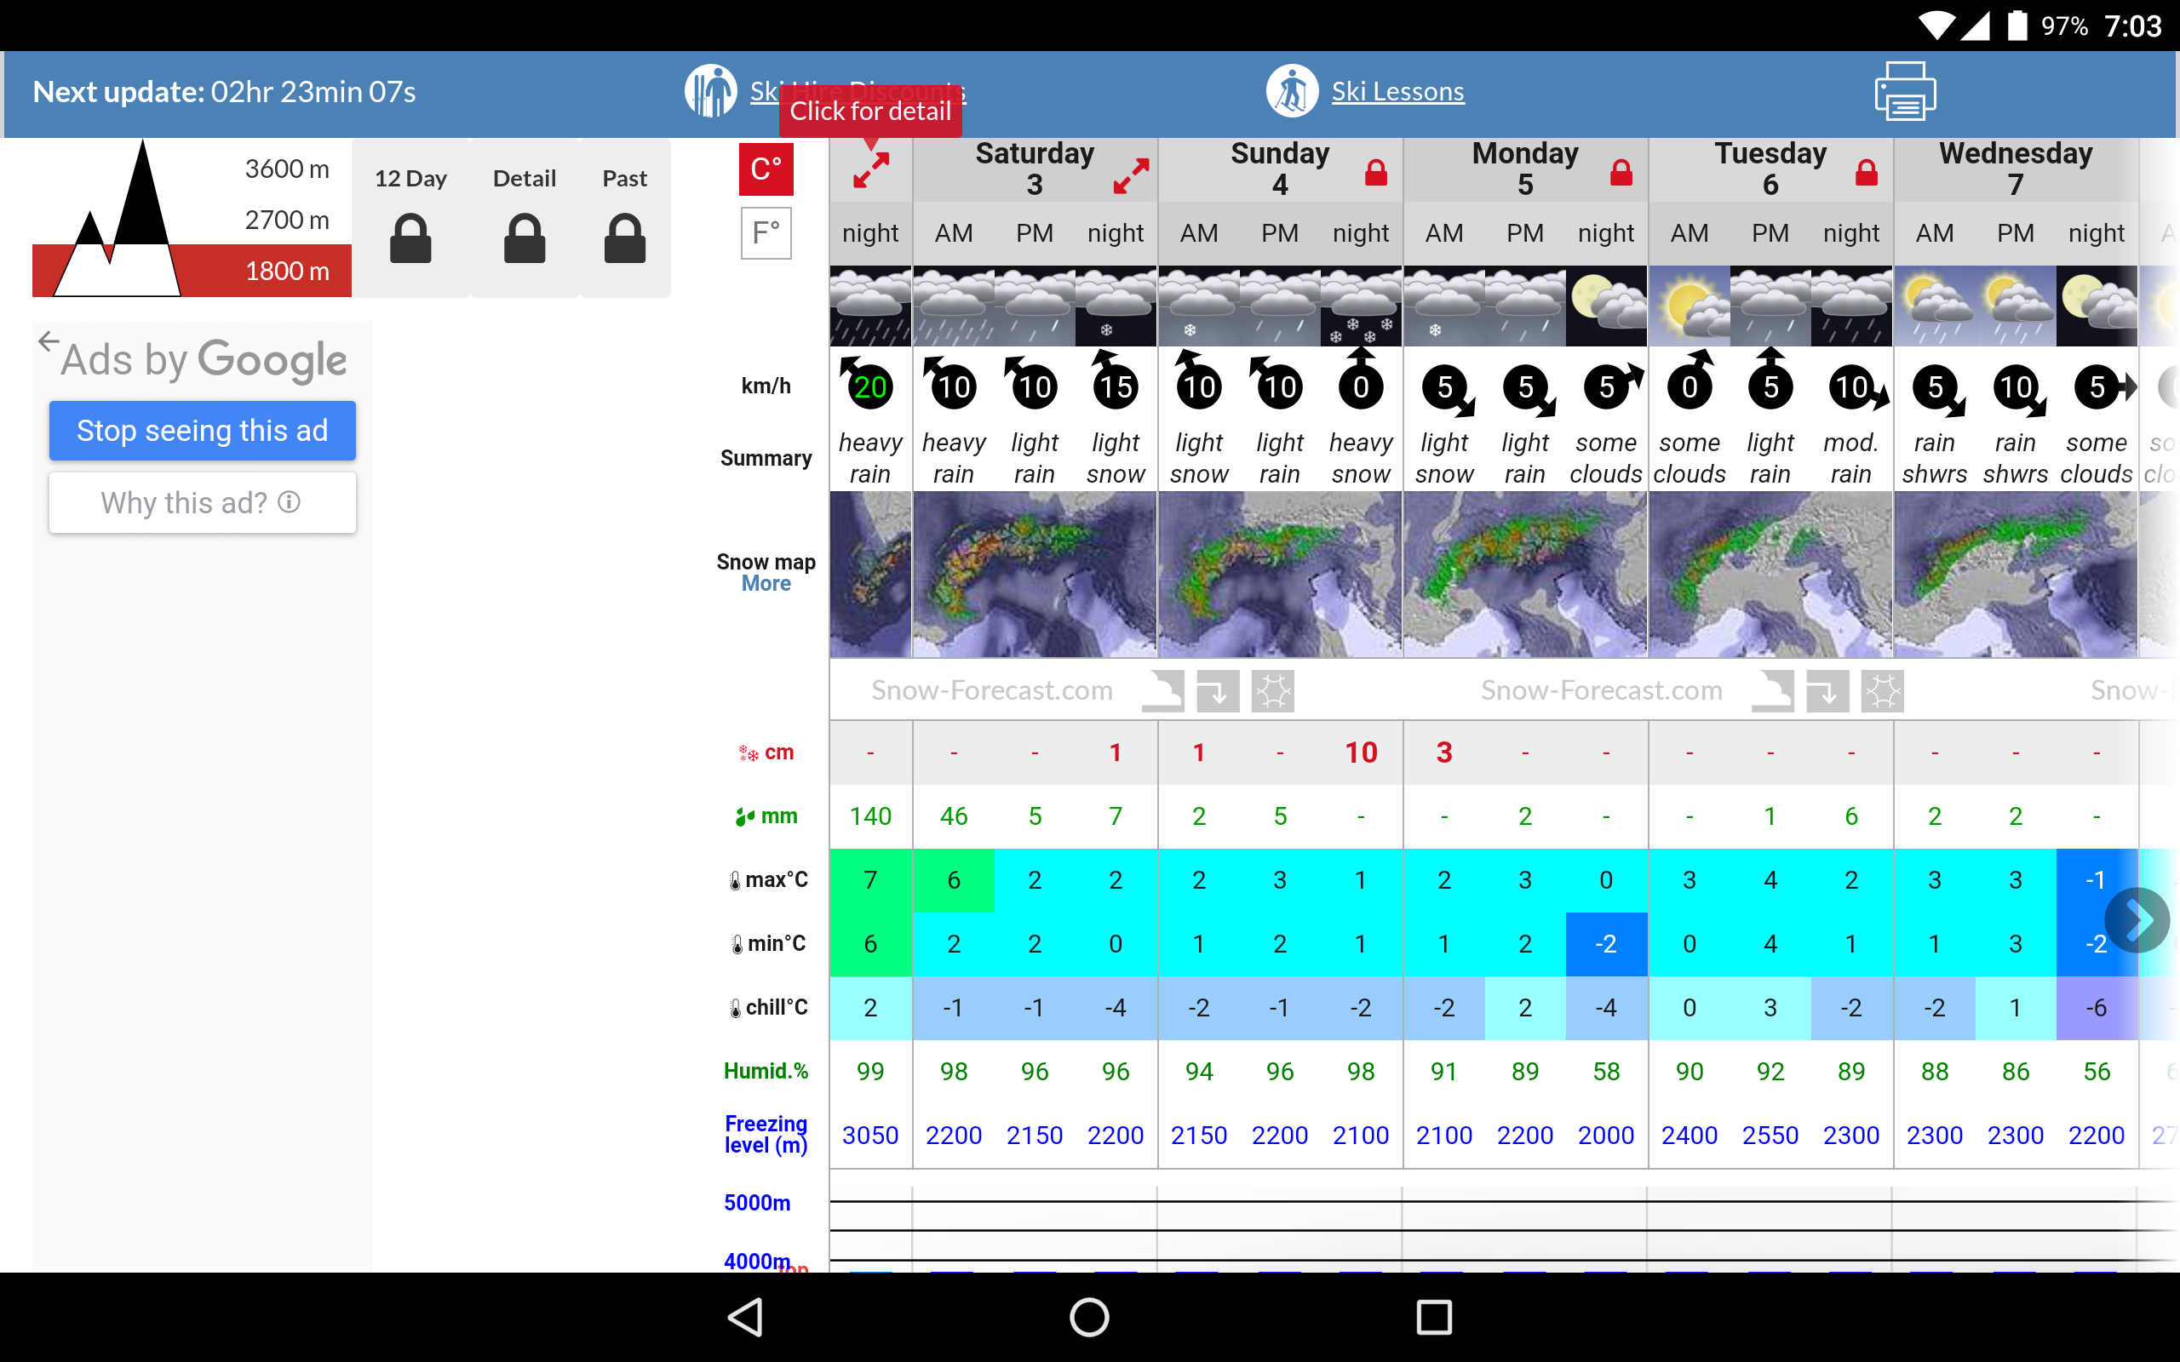The image size is (2180, 1362).
Task: Open the locked Detail forecast tab
Action: (525, 219)
